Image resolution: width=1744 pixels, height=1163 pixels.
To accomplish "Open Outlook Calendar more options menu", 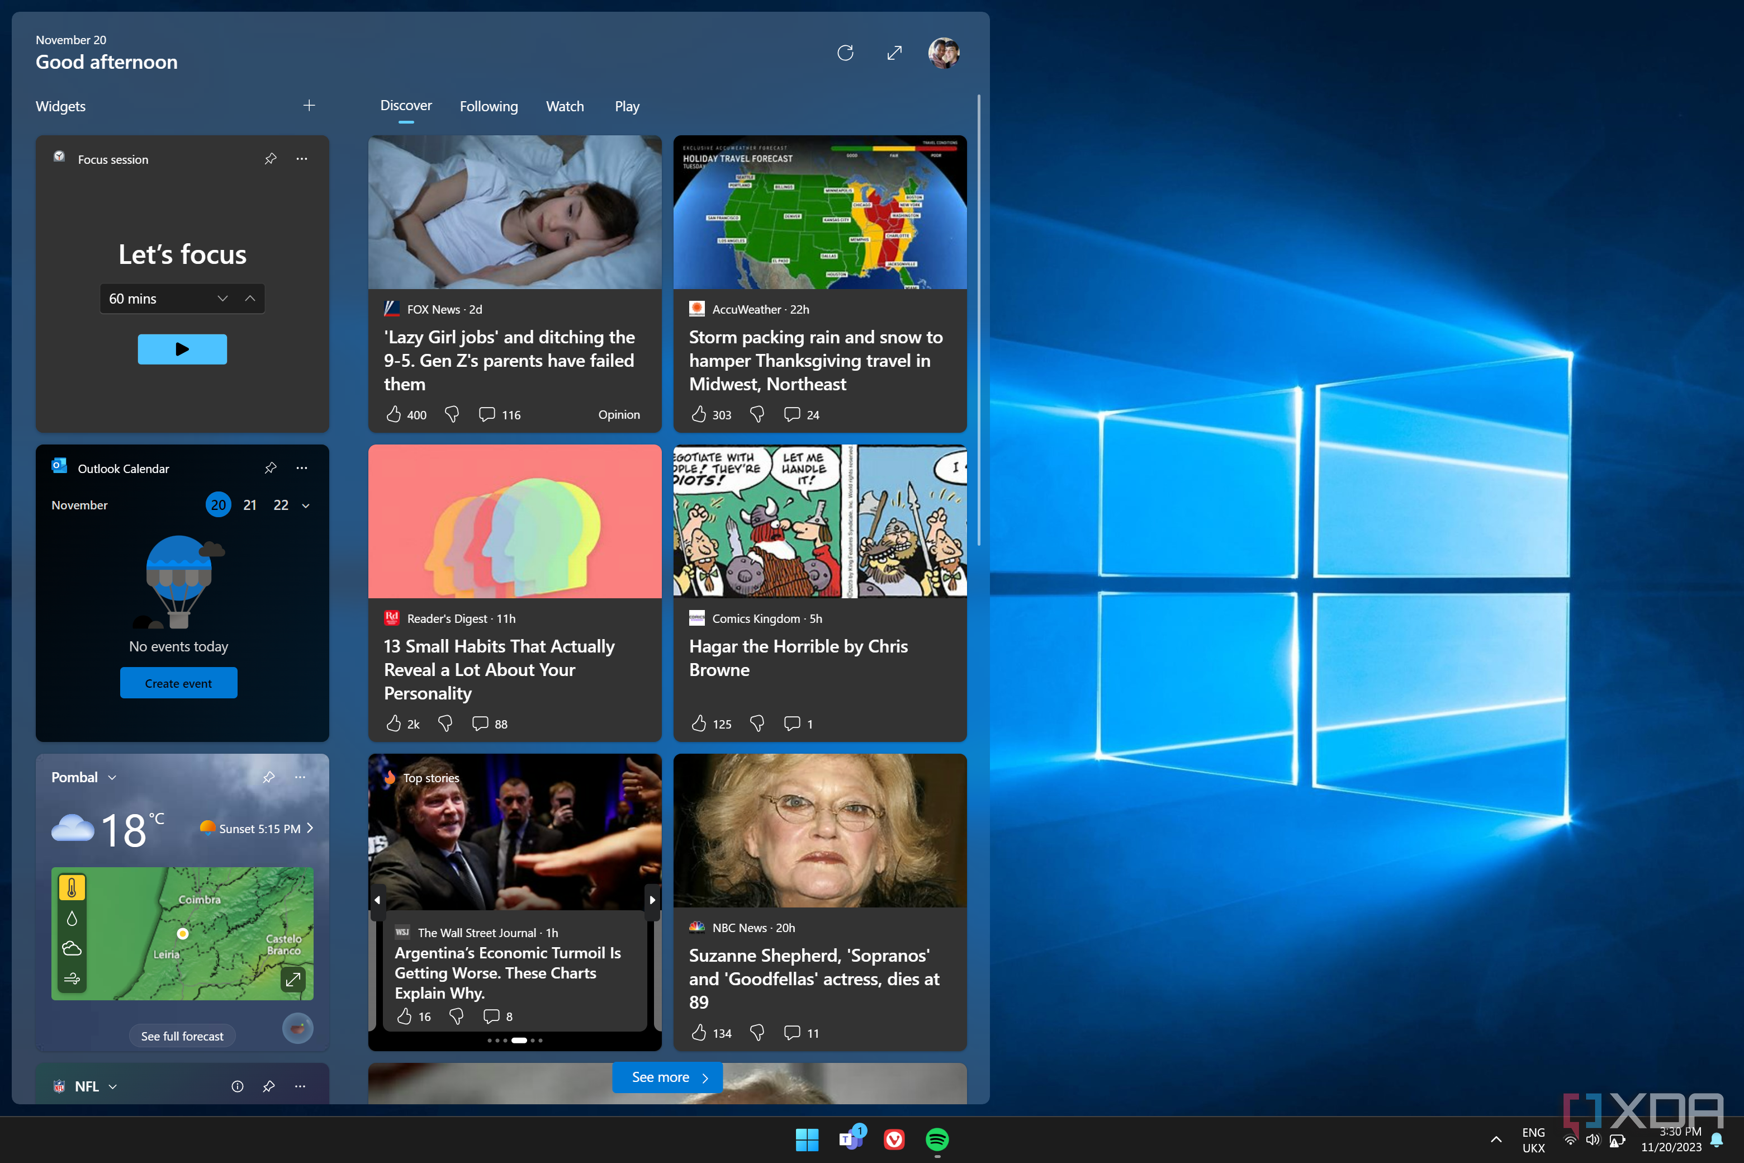I will 302,468.
